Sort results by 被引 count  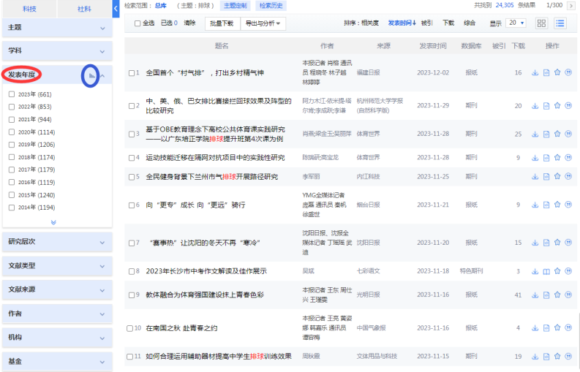(x=427, y=23)
